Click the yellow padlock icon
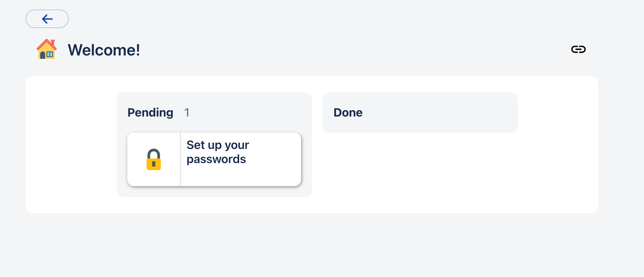This screenshot has width=644, height=277. point(154,159)
